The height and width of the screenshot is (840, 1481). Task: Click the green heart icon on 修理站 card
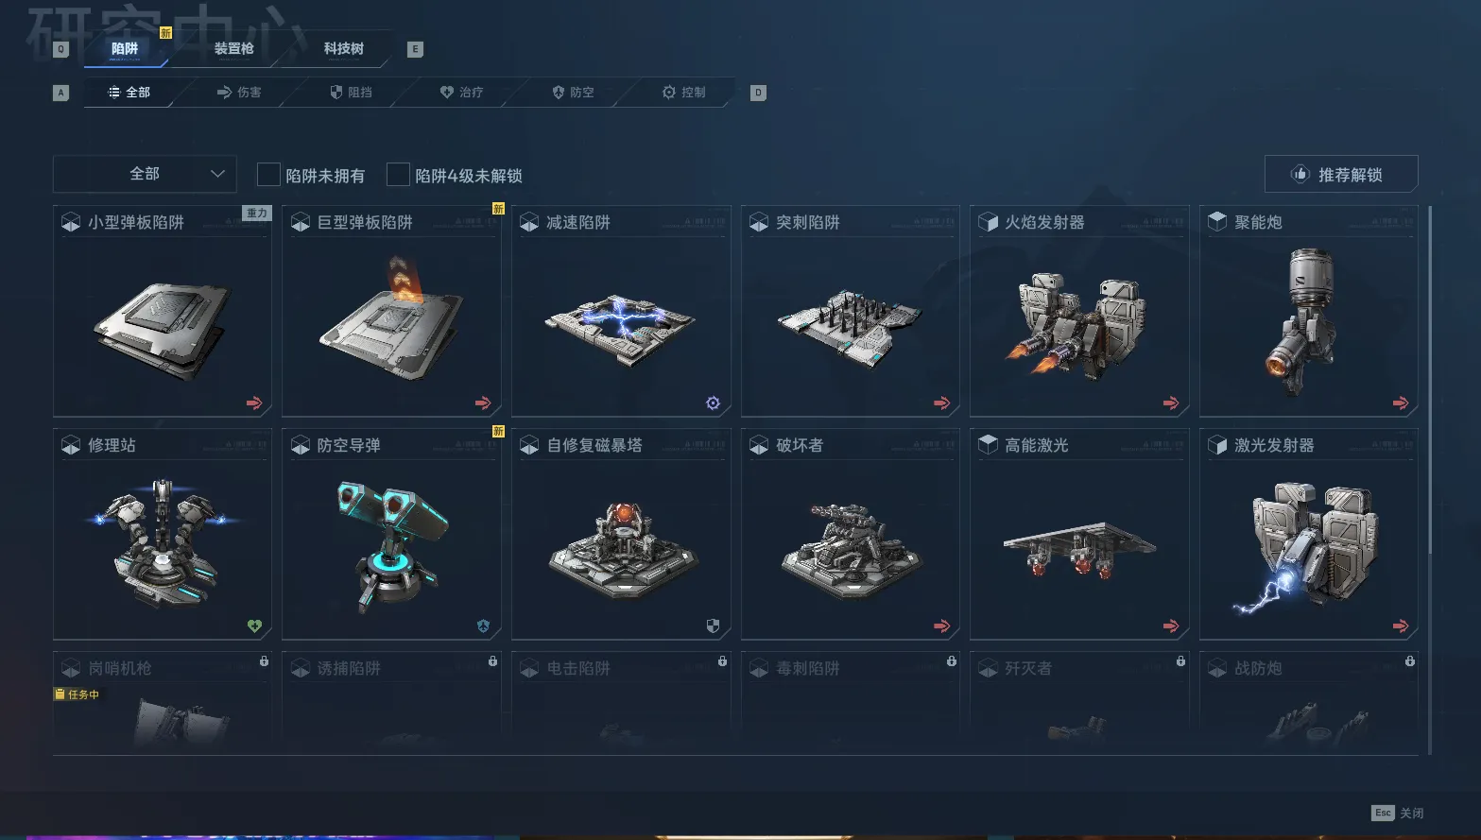254,626
